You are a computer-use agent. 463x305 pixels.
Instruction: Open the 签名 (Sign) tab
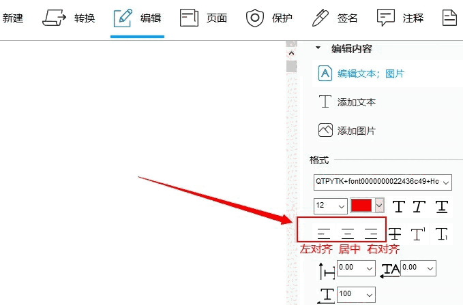pyautogui.click(x=335, y=18)
